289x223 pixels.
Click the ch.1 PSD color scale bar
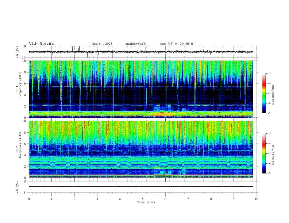point(264,93)
